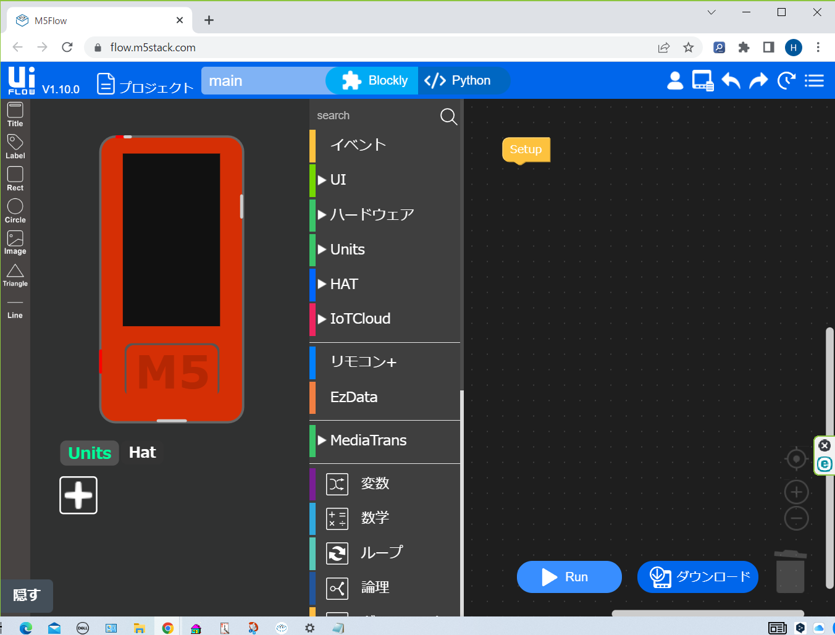Screen dimensions: 835x635
Task: Click the workspace trash can
Action: point(791,571)
